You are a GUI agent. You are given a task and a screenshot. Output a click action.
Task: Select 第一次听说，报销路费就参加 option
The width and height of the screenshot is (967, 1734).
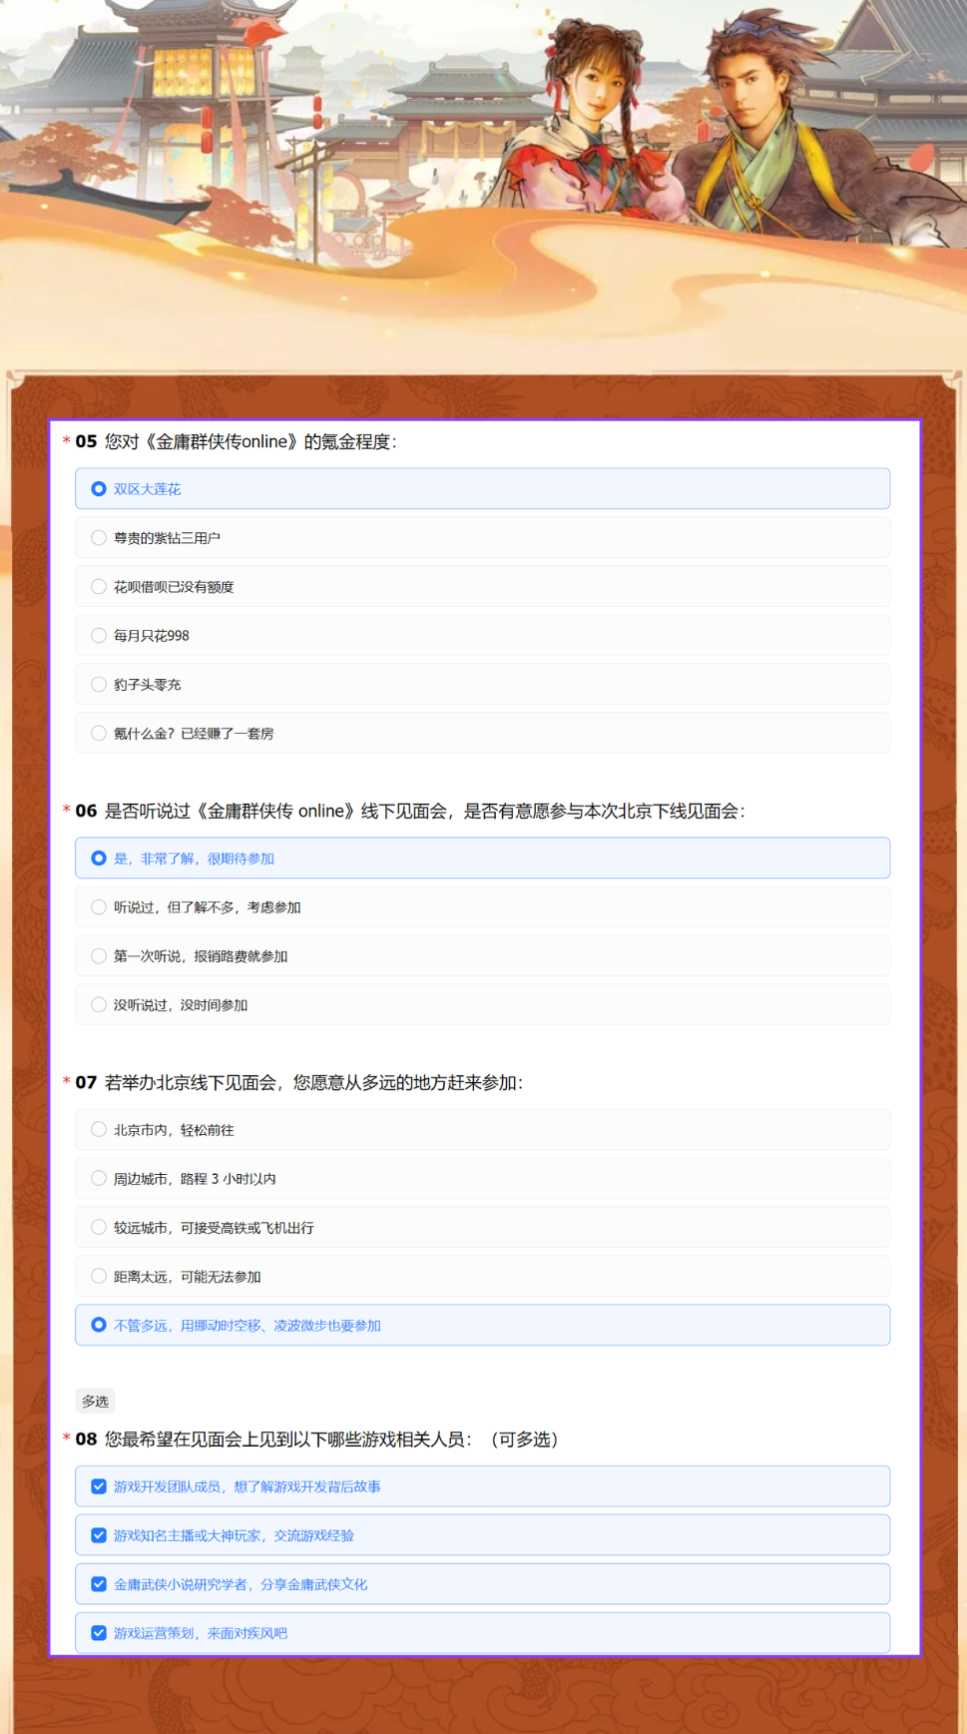click(482, 956)
